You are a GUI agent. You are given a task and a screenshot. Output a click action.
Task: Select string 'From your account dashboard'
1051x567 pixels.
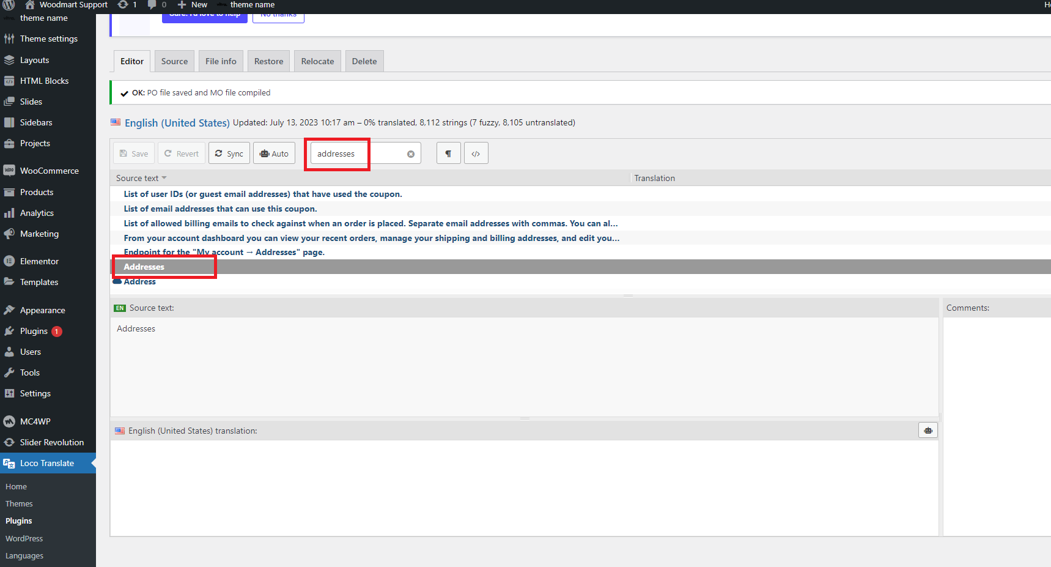point(372,238)
